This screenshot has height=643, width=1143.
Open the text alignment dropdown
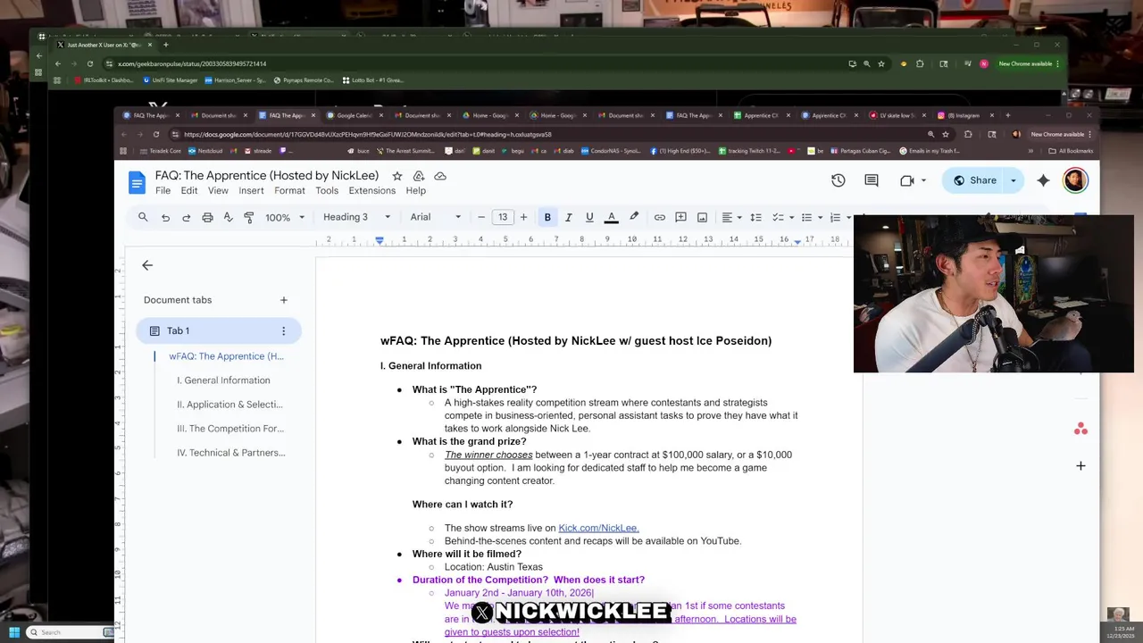(x=731, y=217)
